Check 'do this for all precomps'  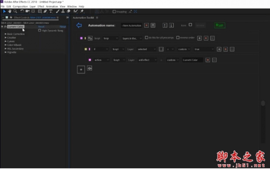[x=146, y=37]
